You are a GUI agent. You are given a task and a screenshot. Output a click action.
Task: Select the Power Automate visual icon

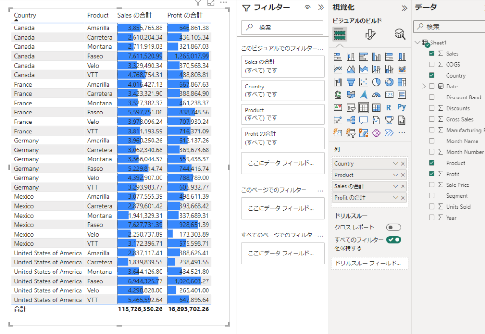(389, 132)
